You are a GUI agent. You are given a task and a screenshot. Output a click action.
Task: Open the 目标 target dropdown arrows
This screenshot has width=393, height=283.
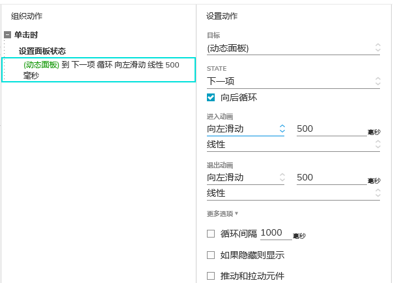tap(378, 47)
